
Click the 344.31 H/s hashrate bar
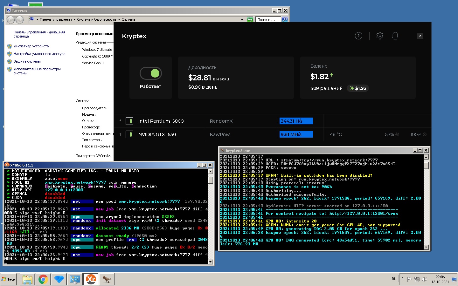tap(296, 121)
